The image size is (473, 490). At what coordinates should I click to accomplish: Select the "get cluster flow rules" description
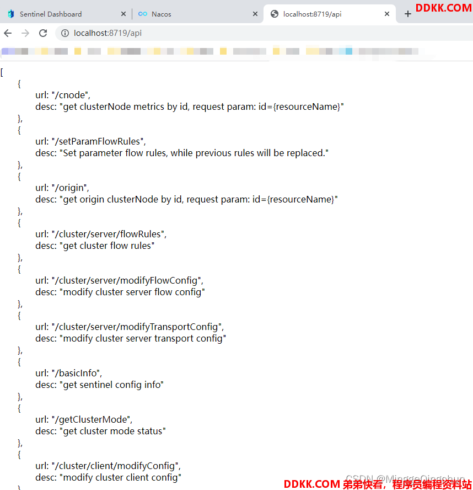95,246
